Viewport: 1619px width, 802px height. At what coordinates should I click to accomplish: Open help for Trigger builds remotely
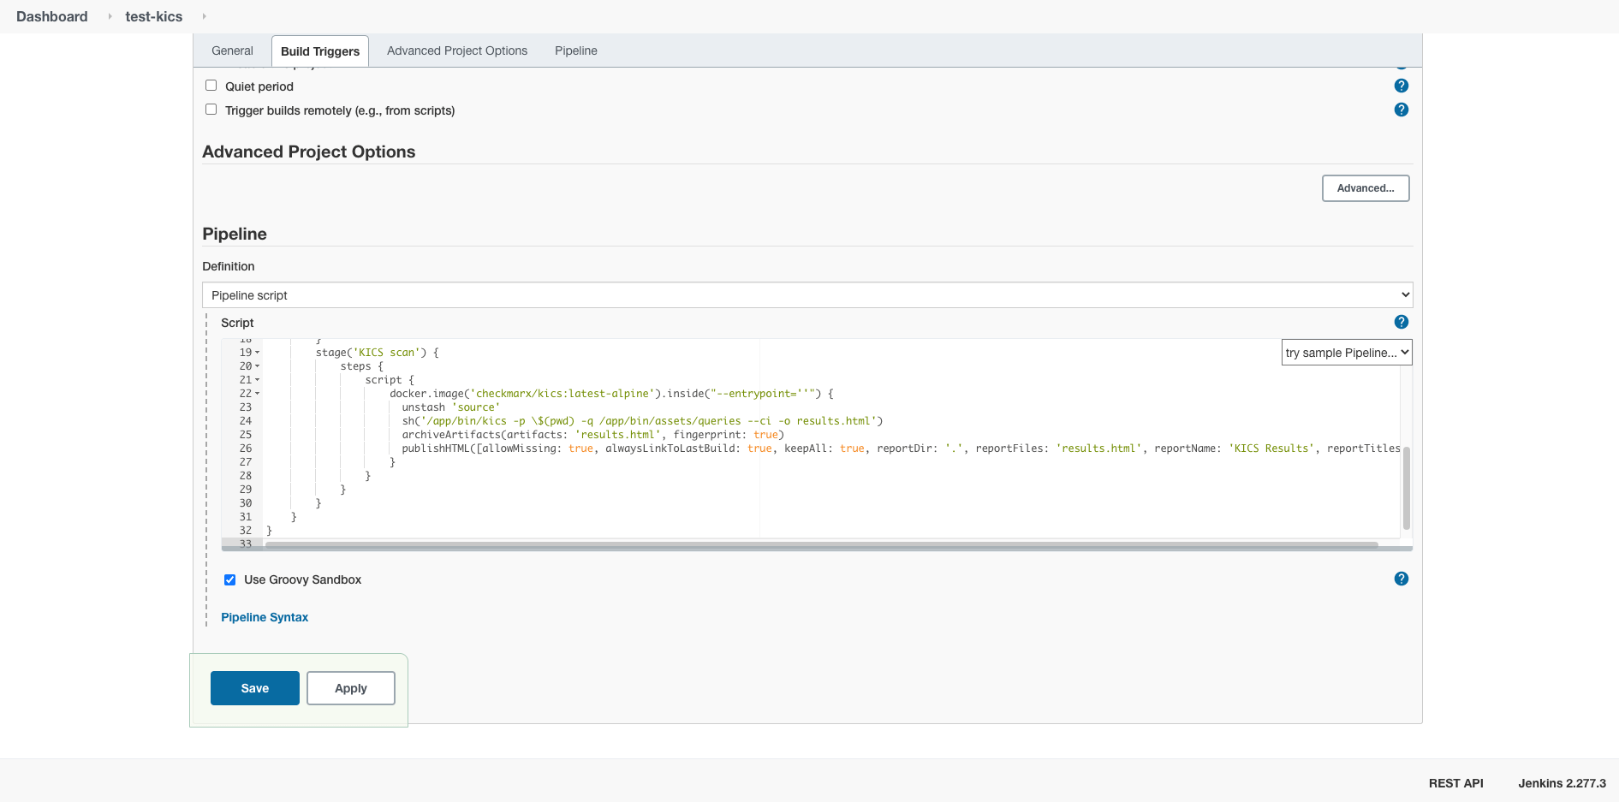pyautogui.click(x=1402, y=110)
